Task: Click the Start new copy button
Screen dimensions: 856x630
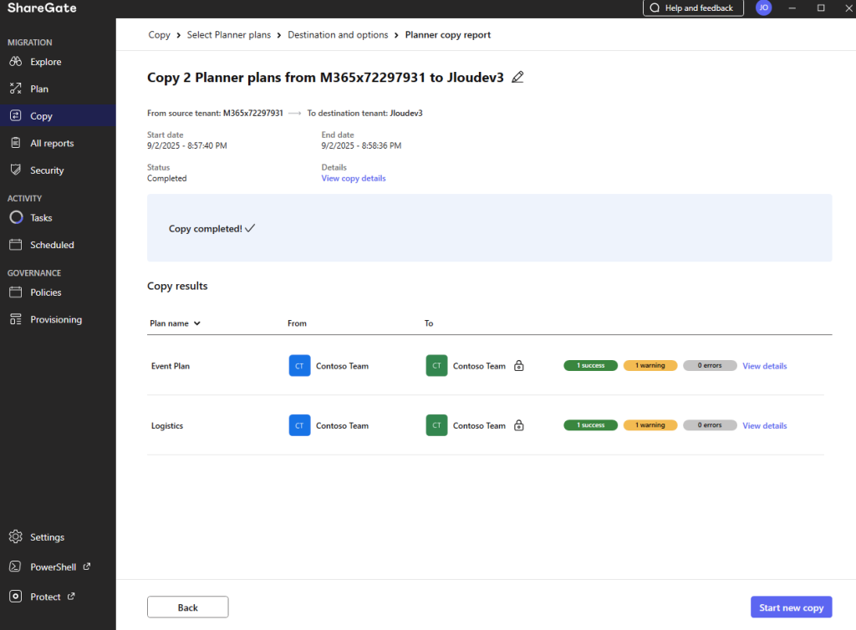Action: 791,607
